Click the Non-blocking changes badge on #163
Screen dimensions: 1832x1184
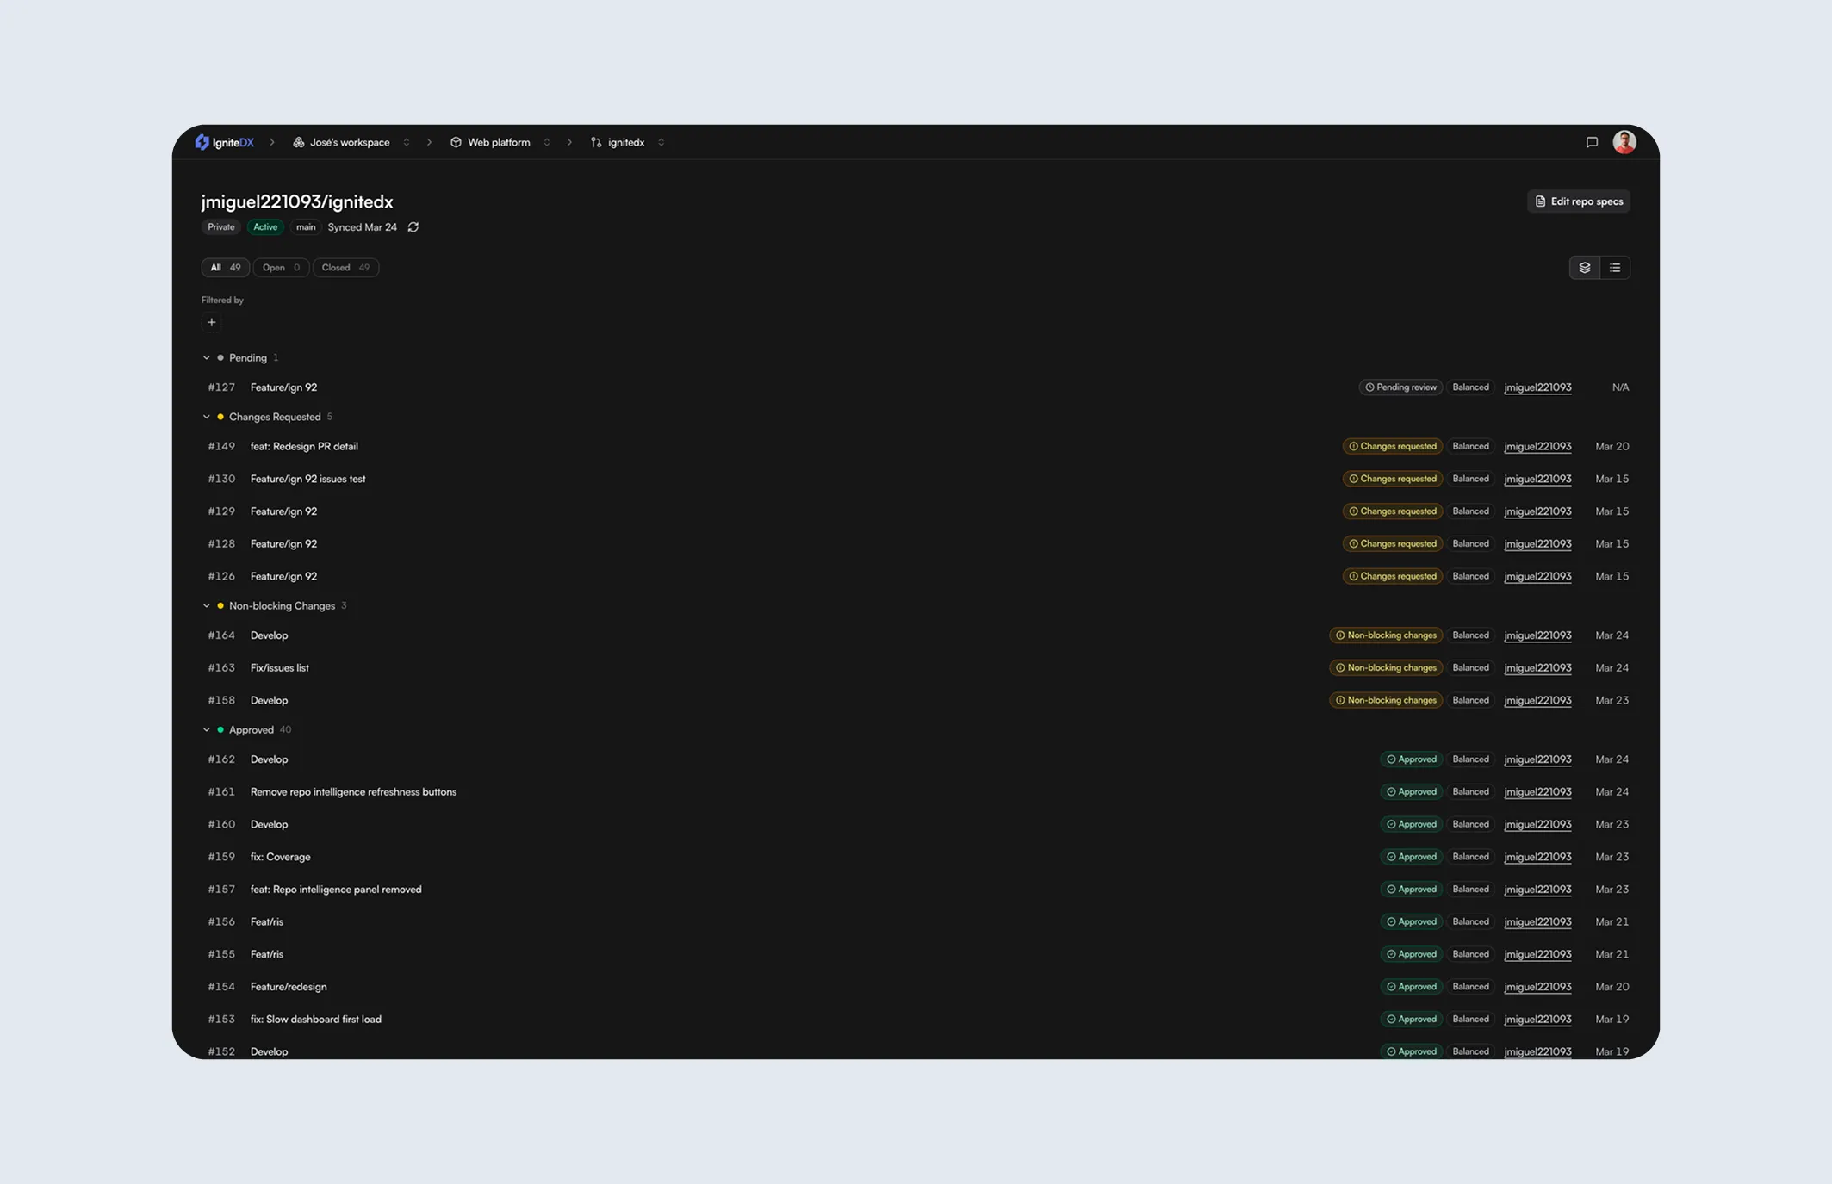1386,668
